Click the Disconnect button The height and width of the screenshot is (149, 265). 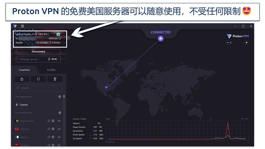tap(38, 52)
